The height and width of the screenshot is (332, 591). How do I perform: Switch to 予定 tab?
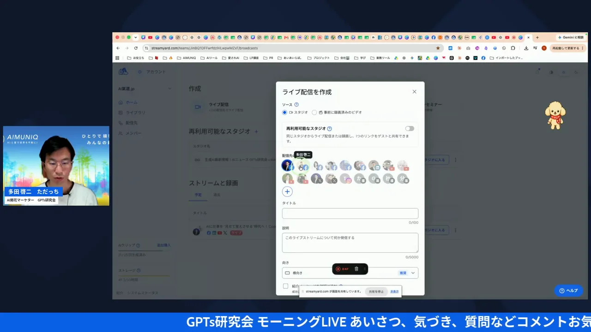point(198,195)
